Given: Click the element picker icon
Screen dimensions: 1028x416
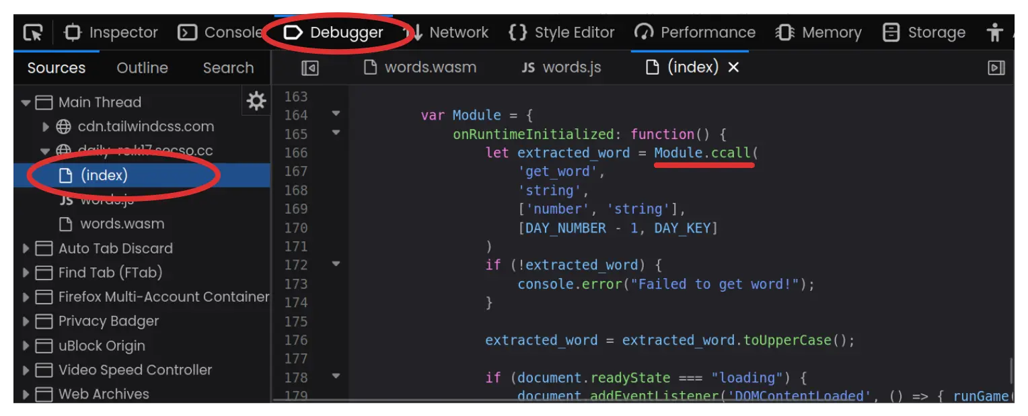Looking at the screenshot, I should tap(32, 32).
